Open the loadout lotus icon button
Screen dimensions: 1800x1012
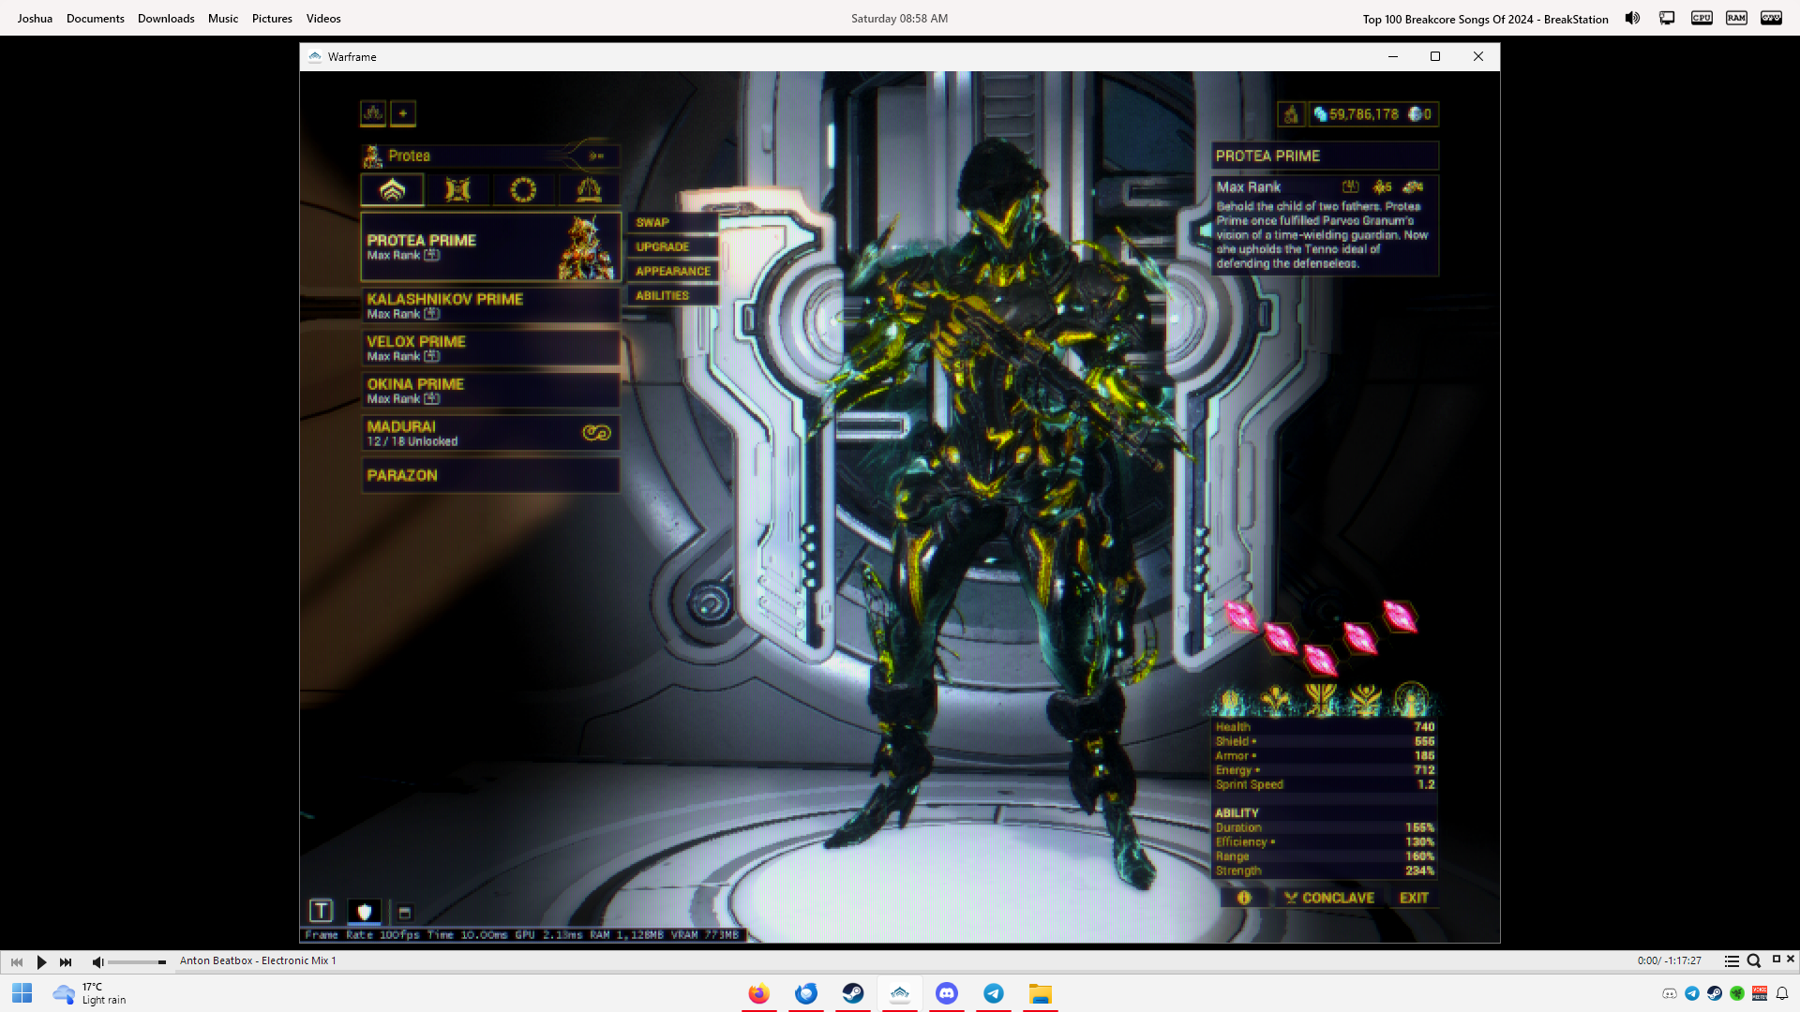pos(373,113)
